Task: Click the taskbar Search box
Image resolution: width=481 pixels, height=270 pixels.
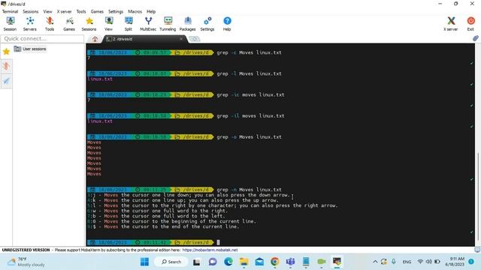Action: pos(171,262)
